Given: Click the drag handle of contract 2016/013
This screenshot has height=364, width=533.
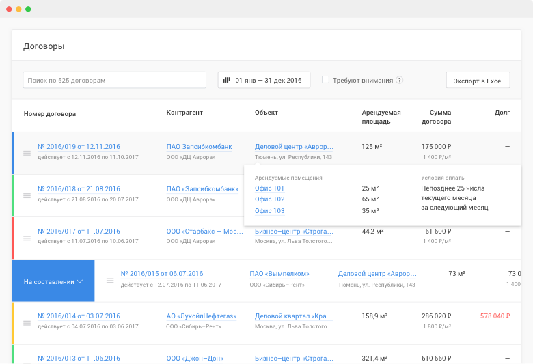Looking at the screenshot, I should 27,359.
